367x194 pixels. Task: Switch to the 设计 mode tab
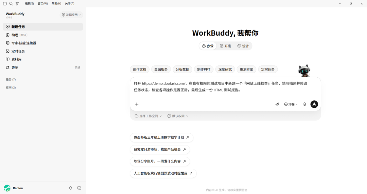243,46
